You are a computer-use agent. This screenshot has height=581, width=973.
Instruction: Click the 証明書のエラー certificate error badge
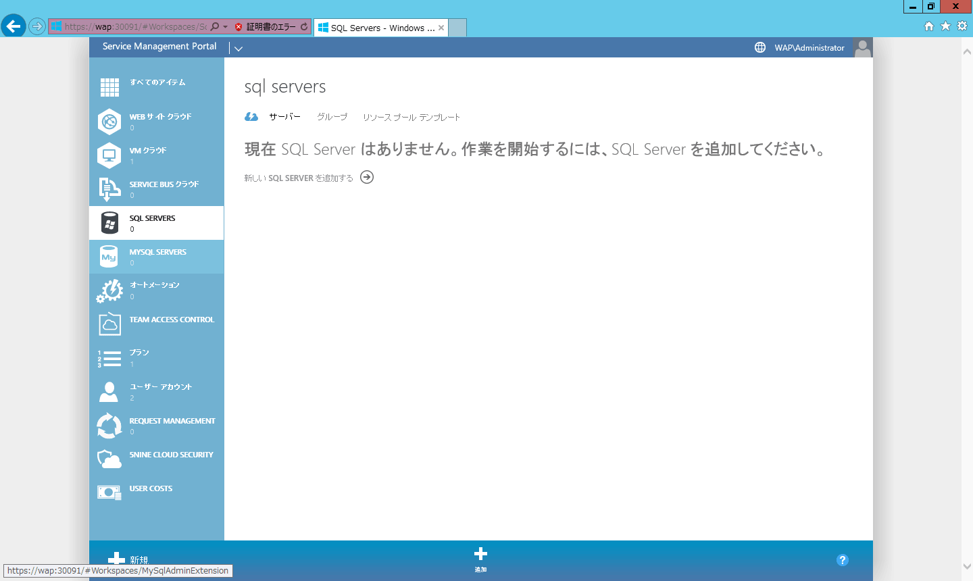click(265, 27)
